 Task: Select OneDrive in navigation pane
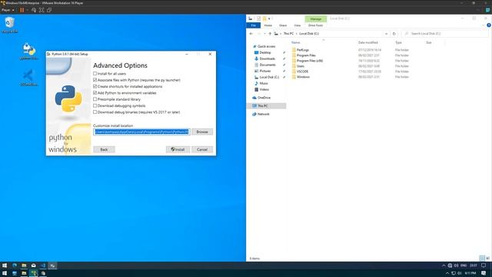pyautogui.click(x=264, y=98)
